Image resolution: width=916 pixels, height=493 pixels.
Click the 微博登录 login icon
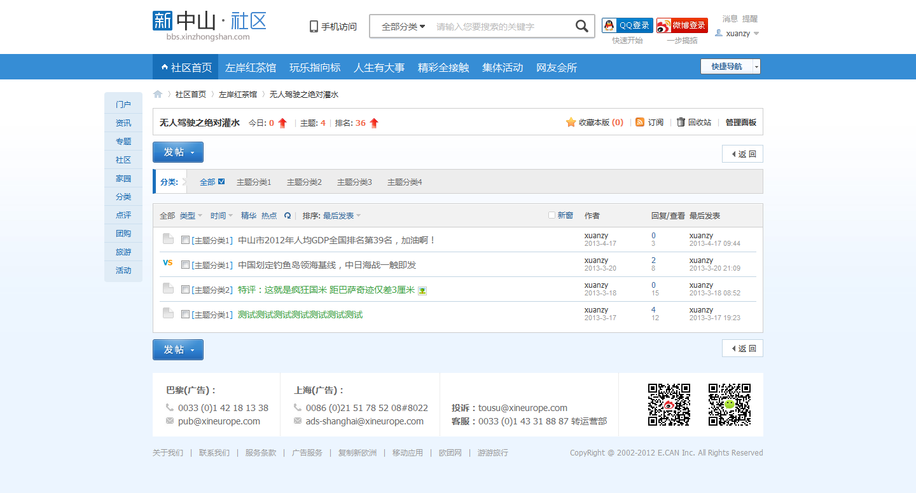pos(663,25)
